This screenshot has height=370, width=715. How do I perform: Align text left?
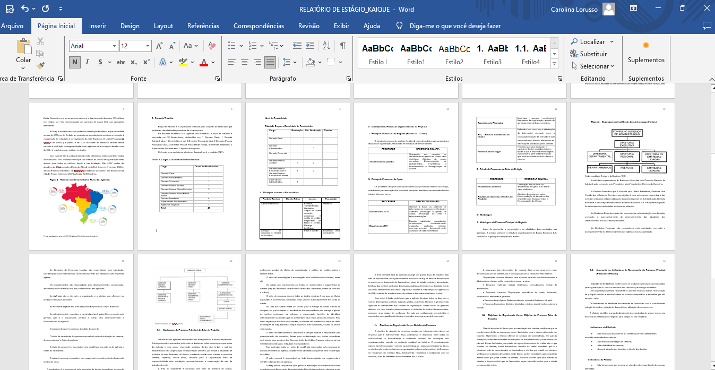232,62
